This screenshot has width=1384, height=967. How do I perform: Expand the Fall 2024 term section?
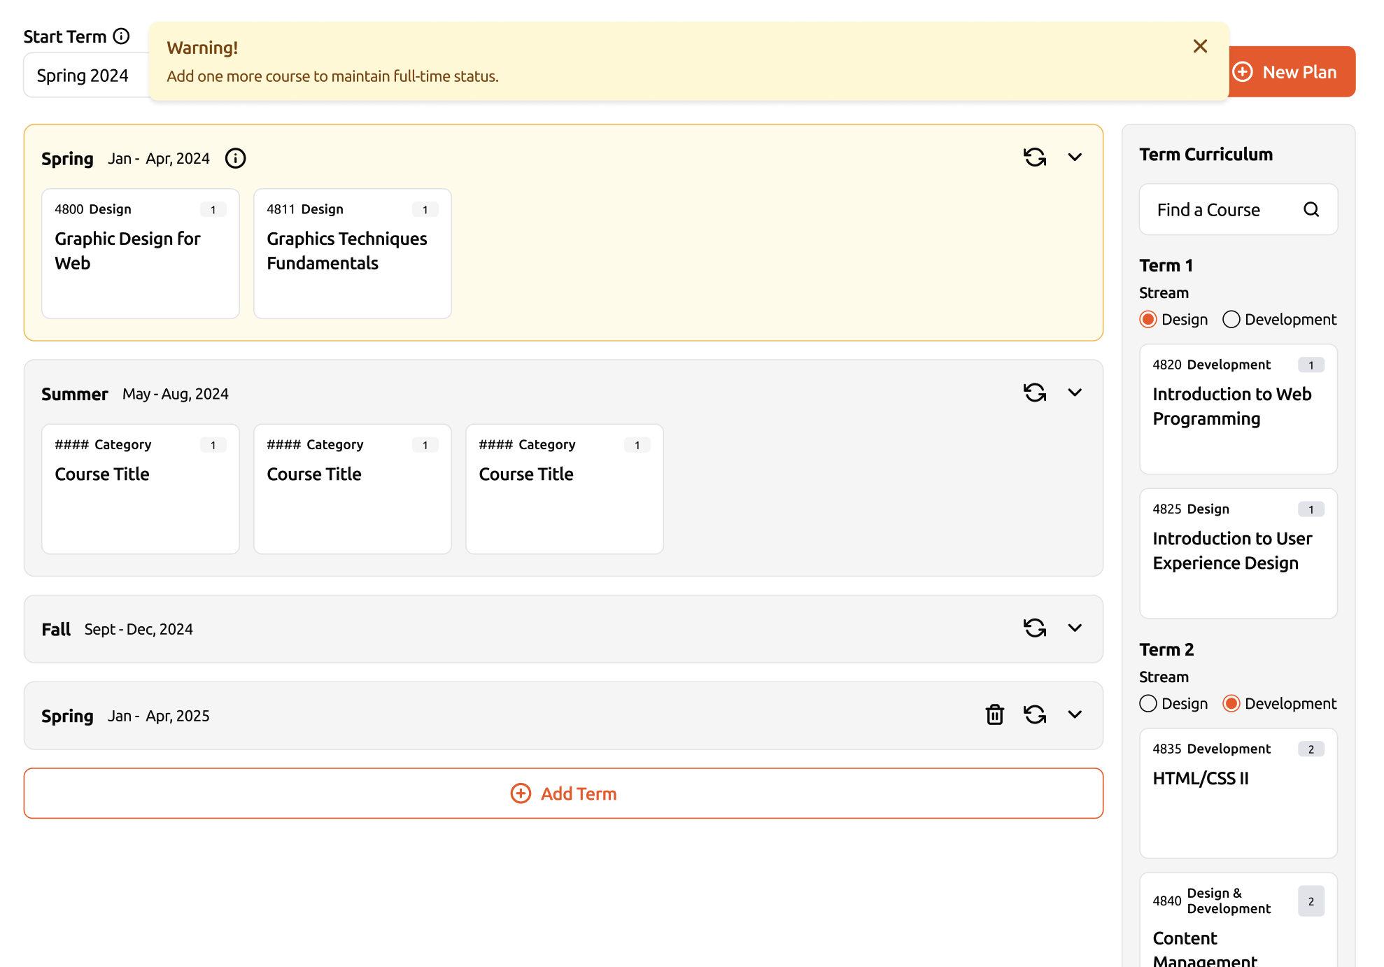(1075, 628)
